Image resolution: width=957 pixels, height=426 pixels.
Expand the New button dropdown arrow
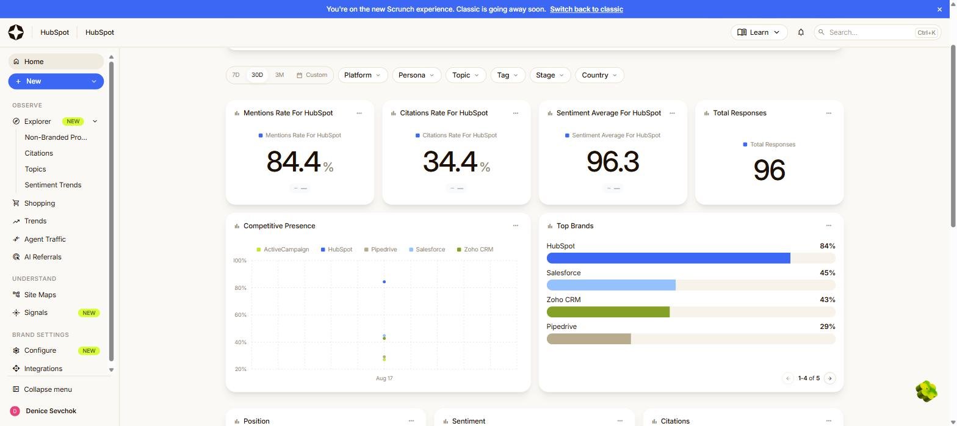pyautogui.click(x=94, y=81)
